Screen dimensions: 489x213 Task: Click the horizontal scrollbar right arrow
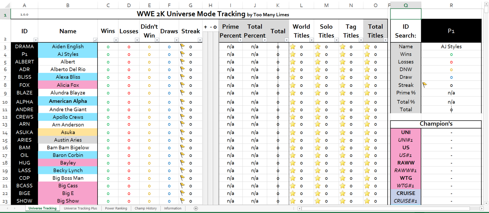click(x=482, y=208)
